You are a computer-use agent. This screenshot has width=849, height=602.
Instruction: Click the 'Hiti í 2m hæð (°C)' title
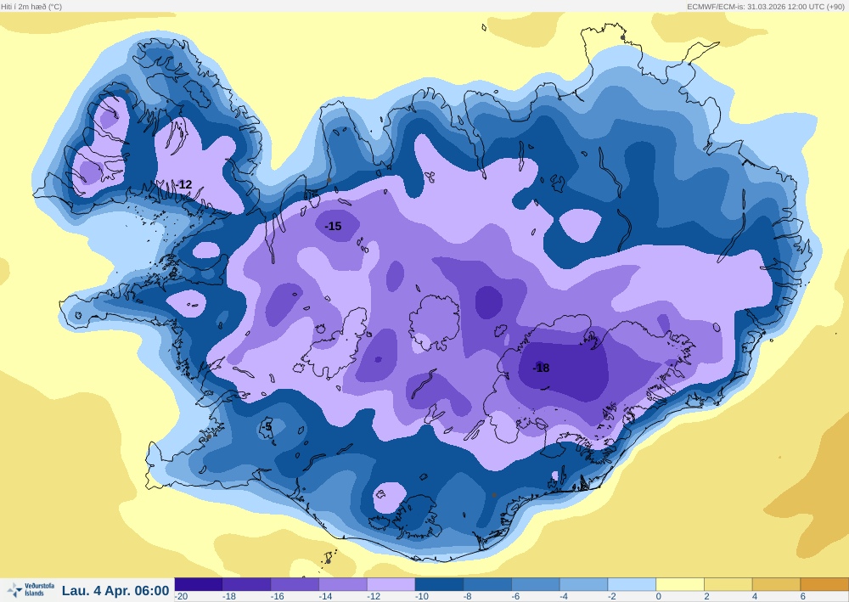point(31,7)
